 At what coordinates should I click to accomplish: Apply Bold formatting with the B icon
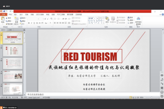pyautogui.click(x=29, y=23)
